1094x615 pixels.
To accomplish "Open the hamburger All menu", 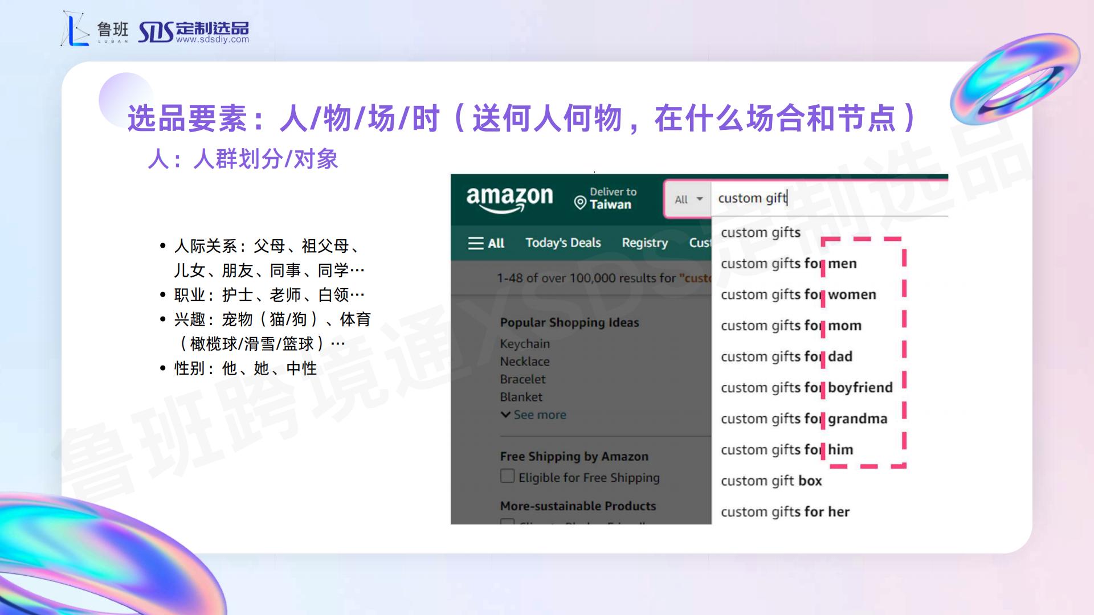I will [486, 243].
